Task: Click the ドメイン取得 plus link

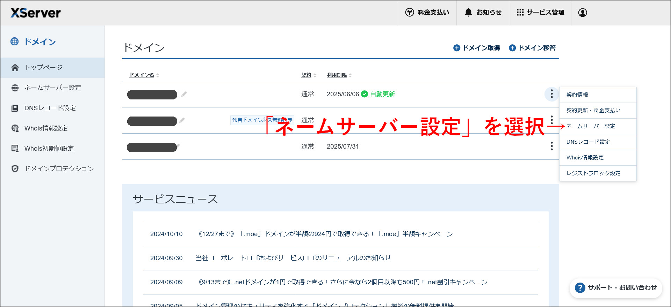Action: click(x=476, y=48)
